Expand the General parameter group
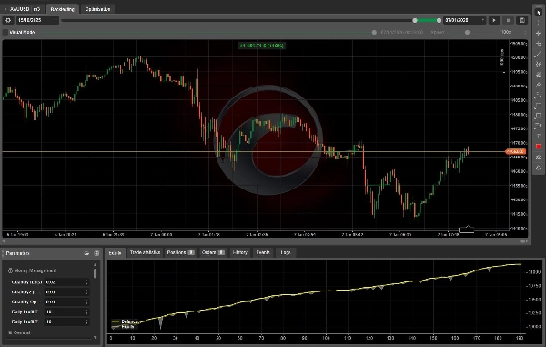The width and height of the screenshot is (546, 347). point(19,332)
